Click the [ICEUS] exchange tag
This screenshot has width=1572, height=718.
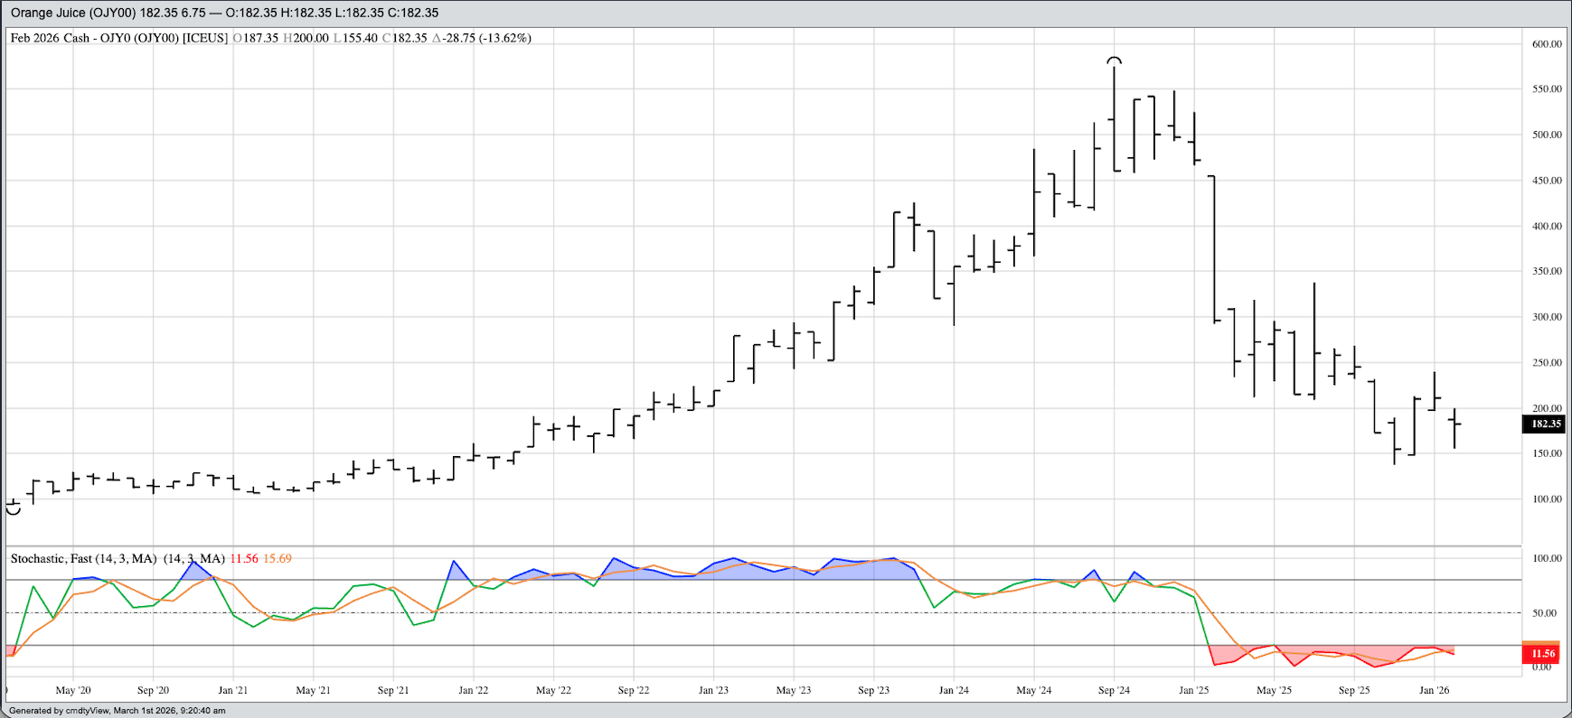[206, 38]
